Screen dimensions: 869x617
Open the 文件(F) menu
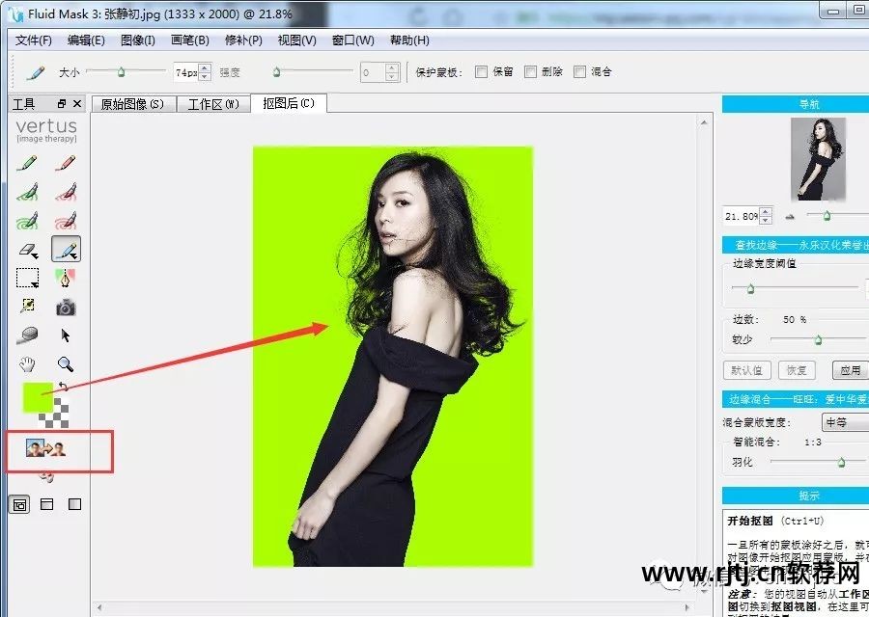[33, 40]
